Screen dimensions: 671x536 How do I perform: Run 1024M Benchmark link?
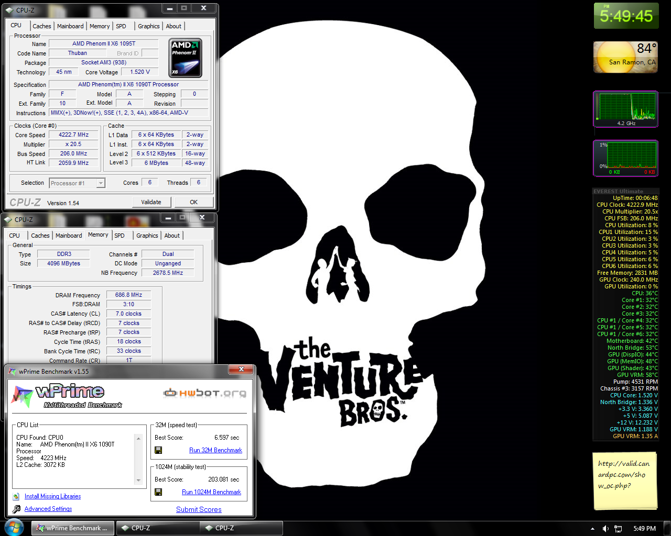[211, 492]
